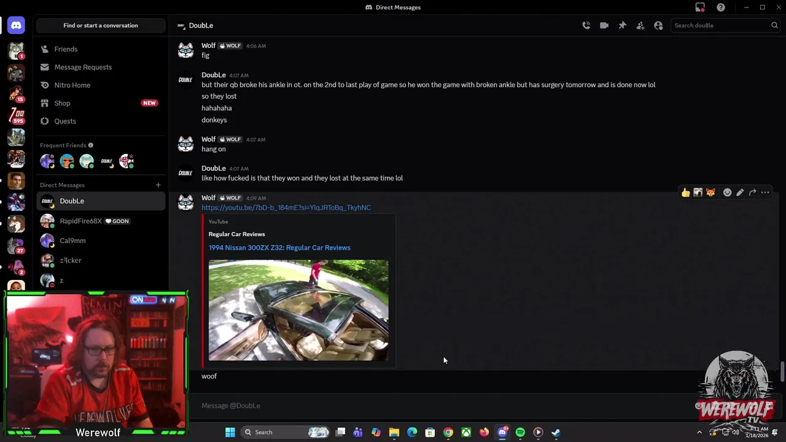
Task: Start a video call icon
Action: point(604,25)
